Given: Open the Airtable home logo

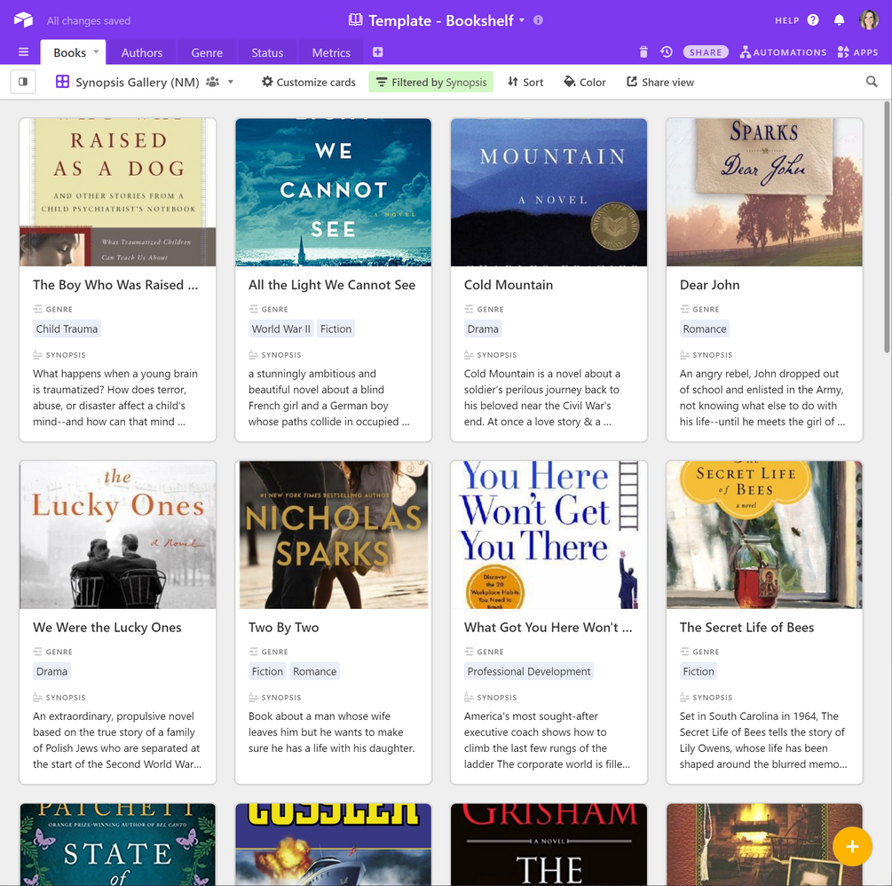Looking at the screenshot, I should tap(23, 20).
